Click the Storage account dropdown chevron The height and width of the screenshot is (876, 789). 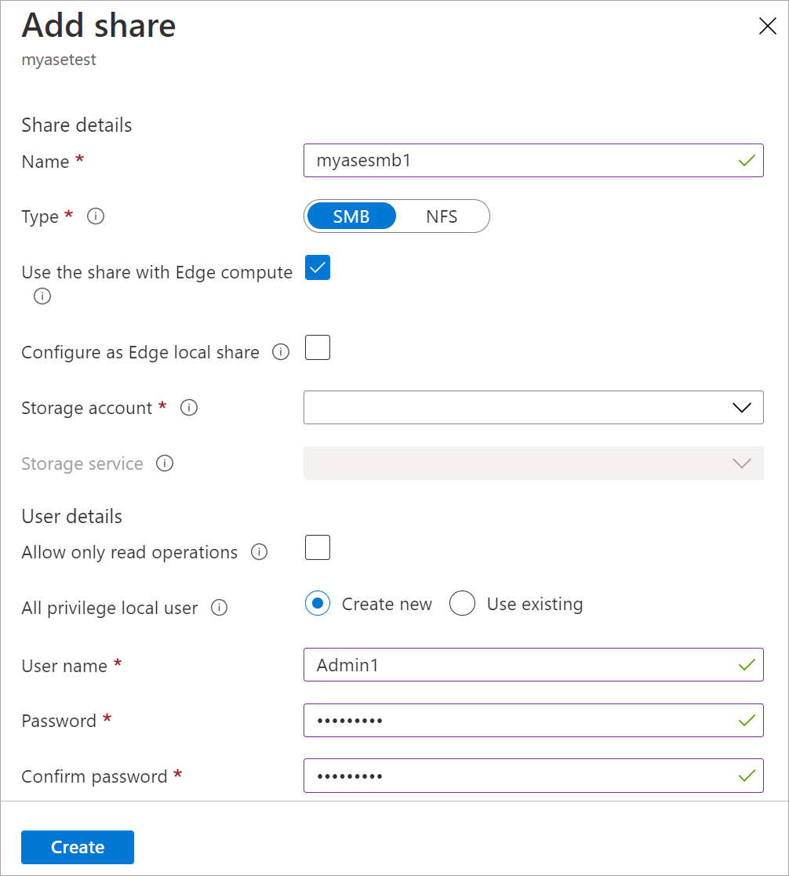point(740,407)
